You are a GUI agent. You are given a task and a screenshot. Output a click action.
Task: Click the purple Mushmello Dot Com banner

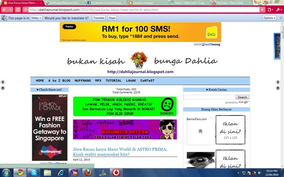[125, 129]
